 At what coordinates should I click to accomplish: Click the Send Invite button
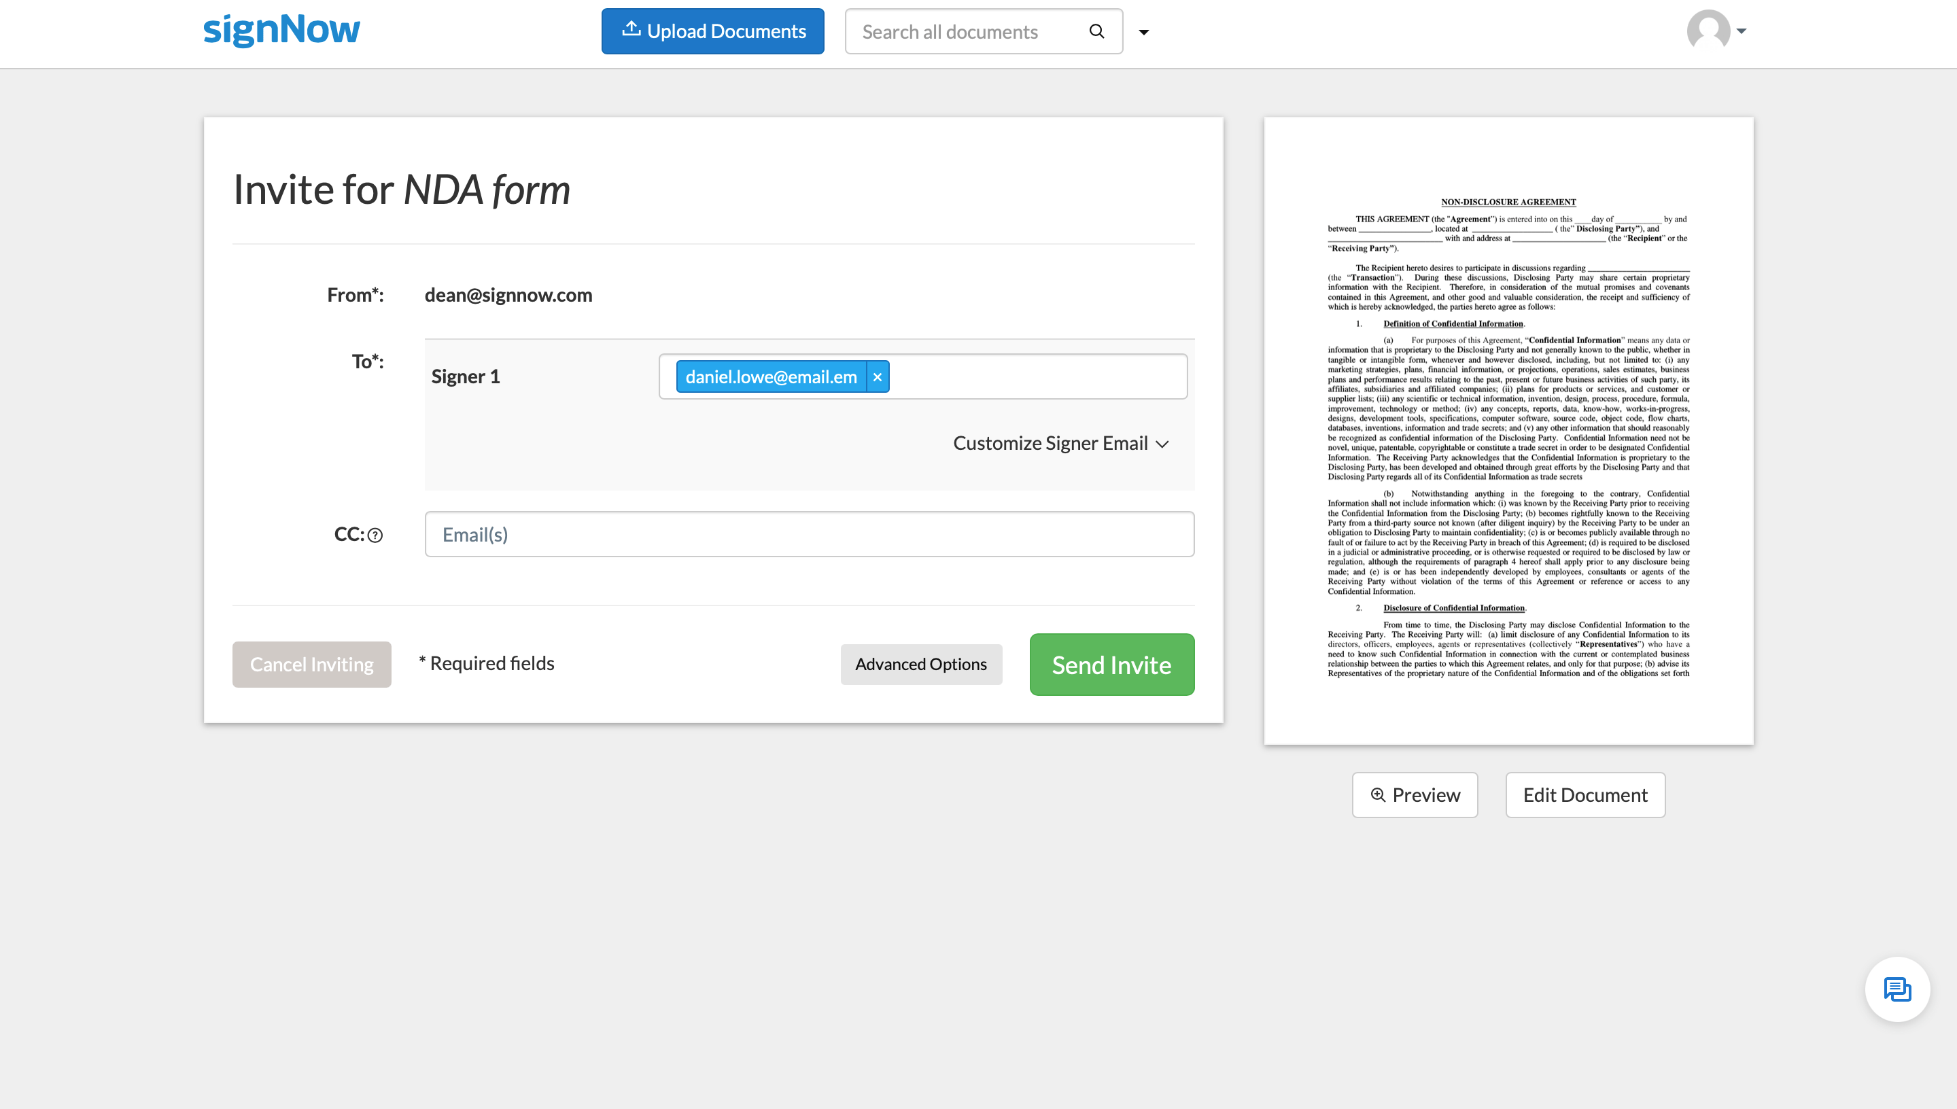point(1111,664)
